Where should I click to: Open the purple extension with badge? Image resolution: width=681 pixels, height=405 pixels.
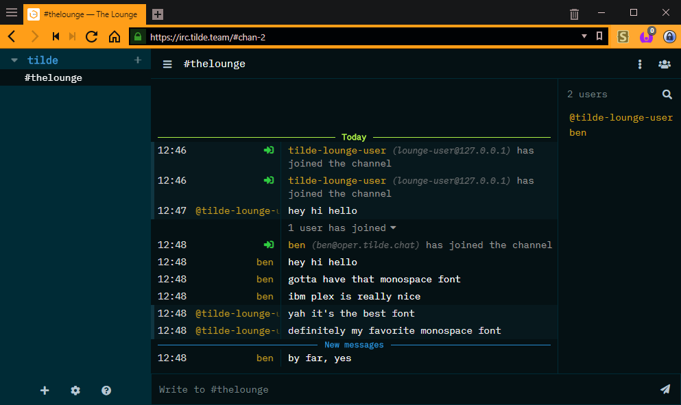[x=647, y=36]
